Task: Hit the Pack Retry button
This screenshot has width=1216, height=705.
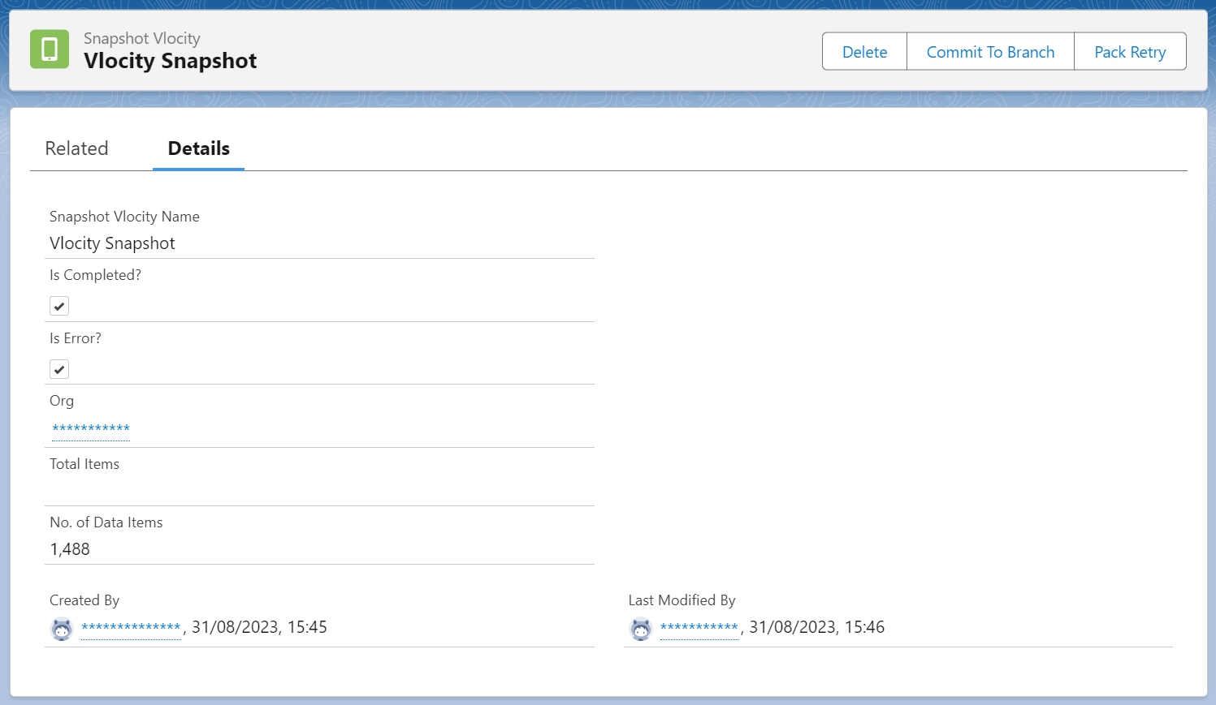Action: [1129, 52]
